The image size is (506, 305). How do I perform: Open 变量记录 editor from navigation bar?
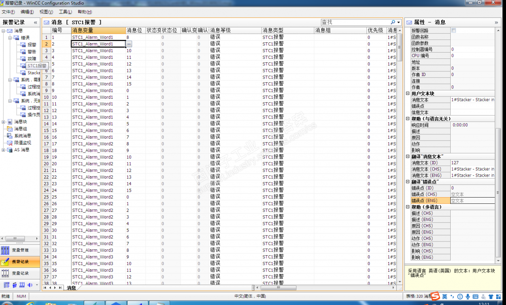click(x=20, y=273)
